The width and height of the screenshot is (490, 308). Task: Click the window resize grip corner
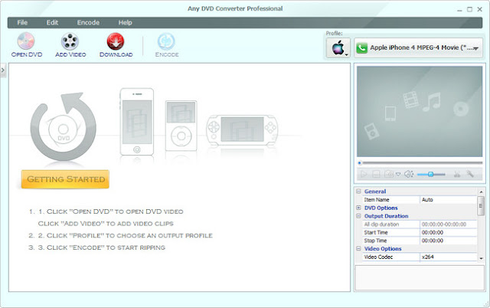486,304
